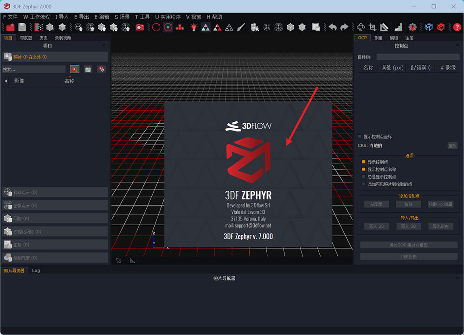Enable 总是显示控制点 checkbox
The height and width of the screenshot is (335, 464).
click(364, 177)
